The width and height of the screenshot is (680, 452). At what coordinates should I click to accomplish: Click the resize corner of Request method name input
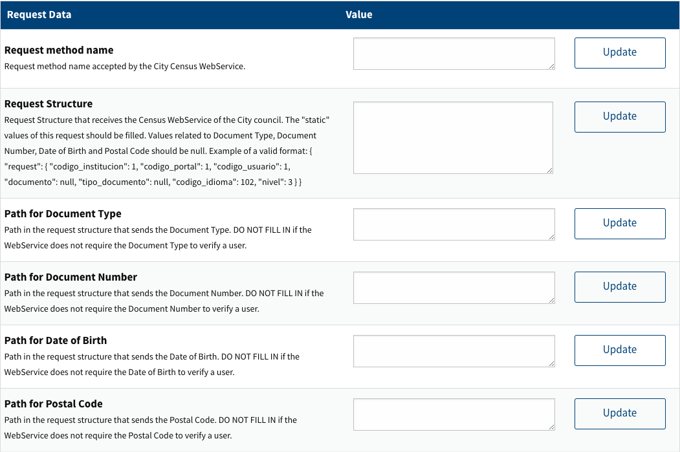pyautogui.click(x=551, y=65)
